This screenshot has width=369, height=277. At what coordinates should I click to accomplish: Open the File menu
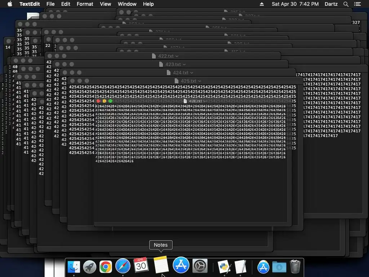50,4
